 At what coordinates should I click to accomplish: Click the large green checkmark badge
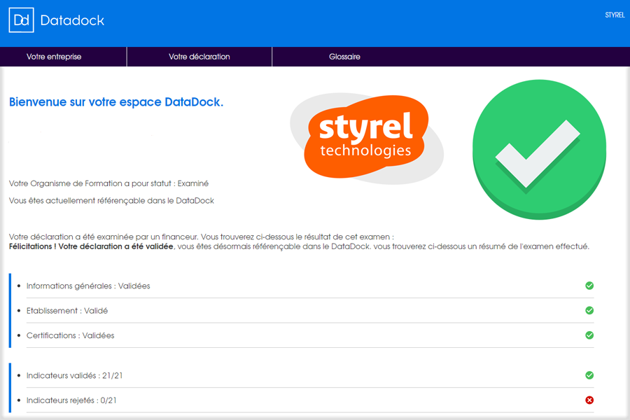(539, 150)
